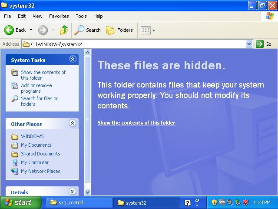This screenshot has height=209, width=278.
Task: Click the Safely Remove Hardware tray icon
Action: pyautogui.click(x=238, y=202)
